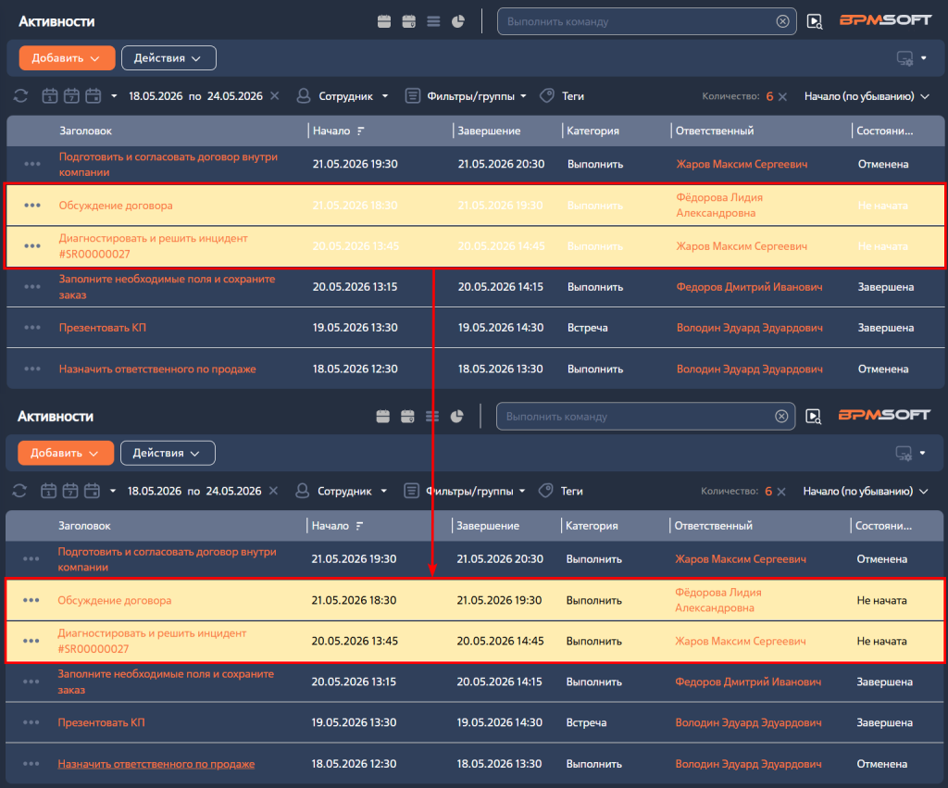Sort by lower Состояние column header

click(x=883, y=526)
